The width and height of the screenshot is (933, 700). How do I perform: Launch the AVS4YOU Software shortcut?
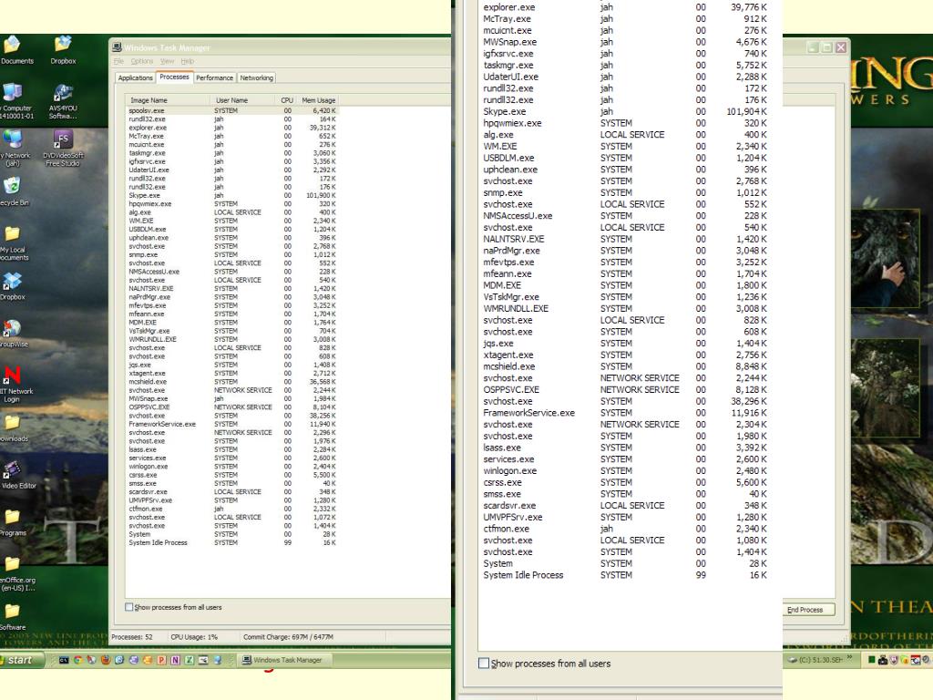[x=63, y=100]
